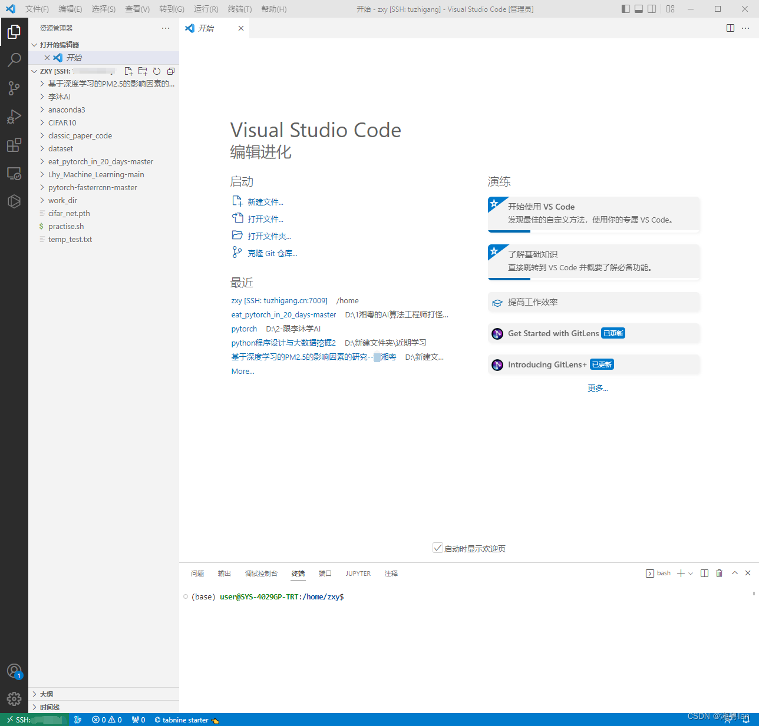759x726 pixels.
Task: Open the Extensions view
Action: (14, 145)
